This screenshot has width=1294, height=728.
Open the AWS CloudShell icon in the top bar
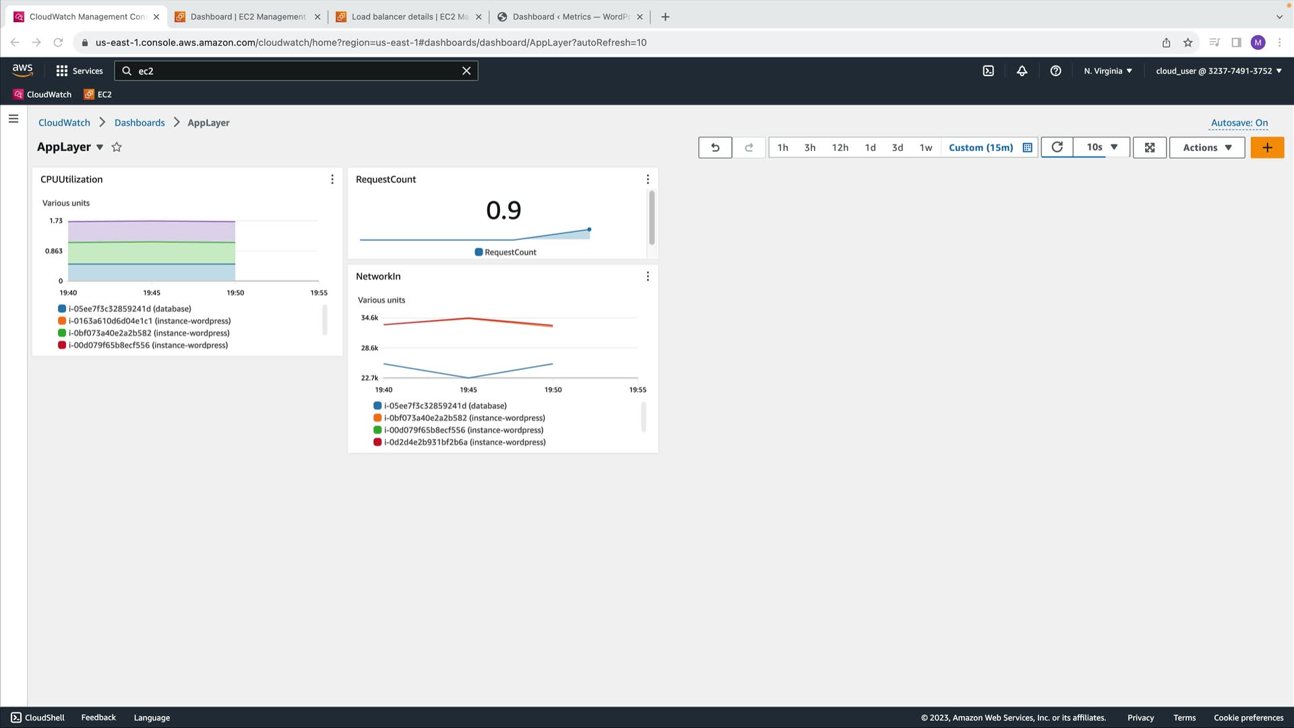[x=988, y=71]
